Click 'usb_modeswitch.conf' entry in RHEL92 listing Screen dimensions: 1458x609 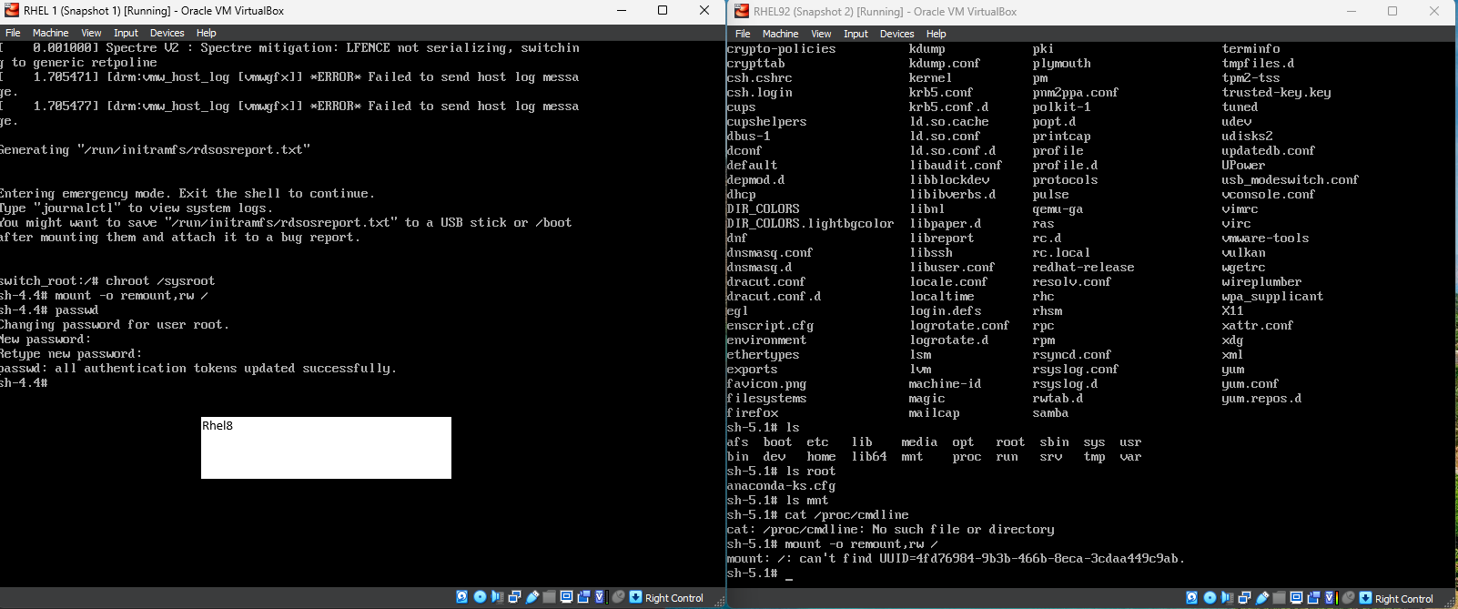pyautogui.click(x=1290, y=179)
